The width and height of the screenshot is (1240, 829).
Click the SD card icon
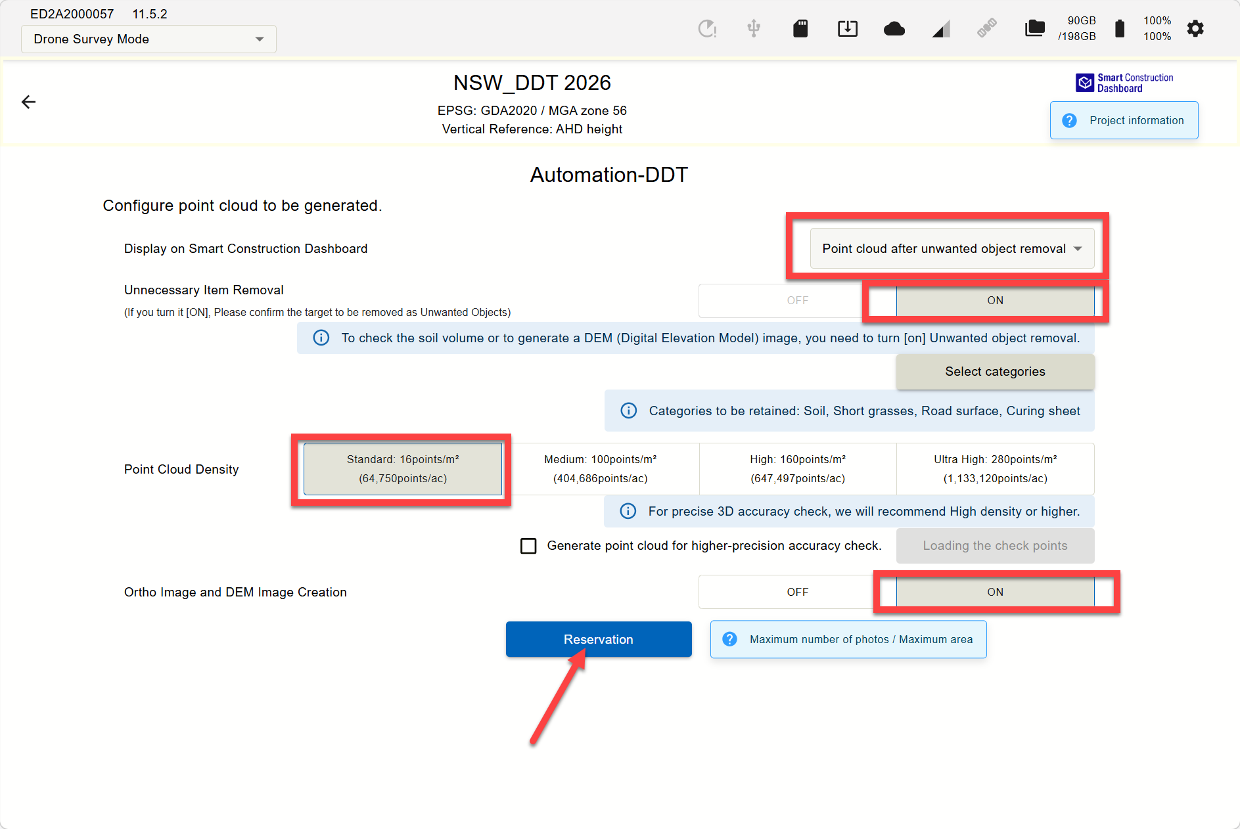point(800,28)
